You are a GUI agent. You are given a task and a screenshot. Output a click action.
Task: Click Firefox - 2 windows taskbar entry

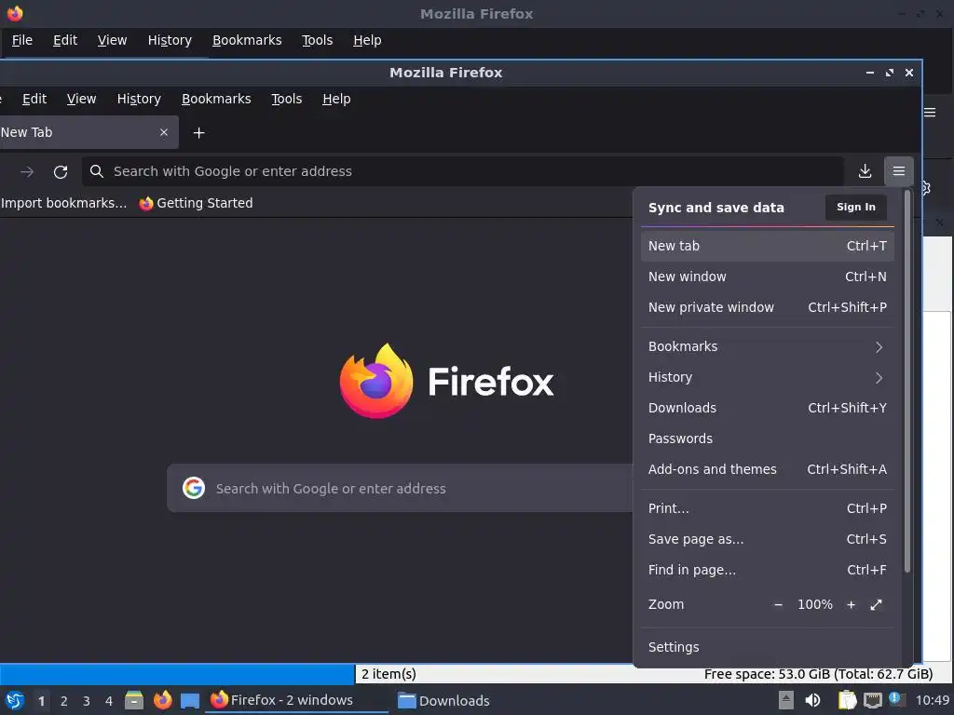[297, 700]
